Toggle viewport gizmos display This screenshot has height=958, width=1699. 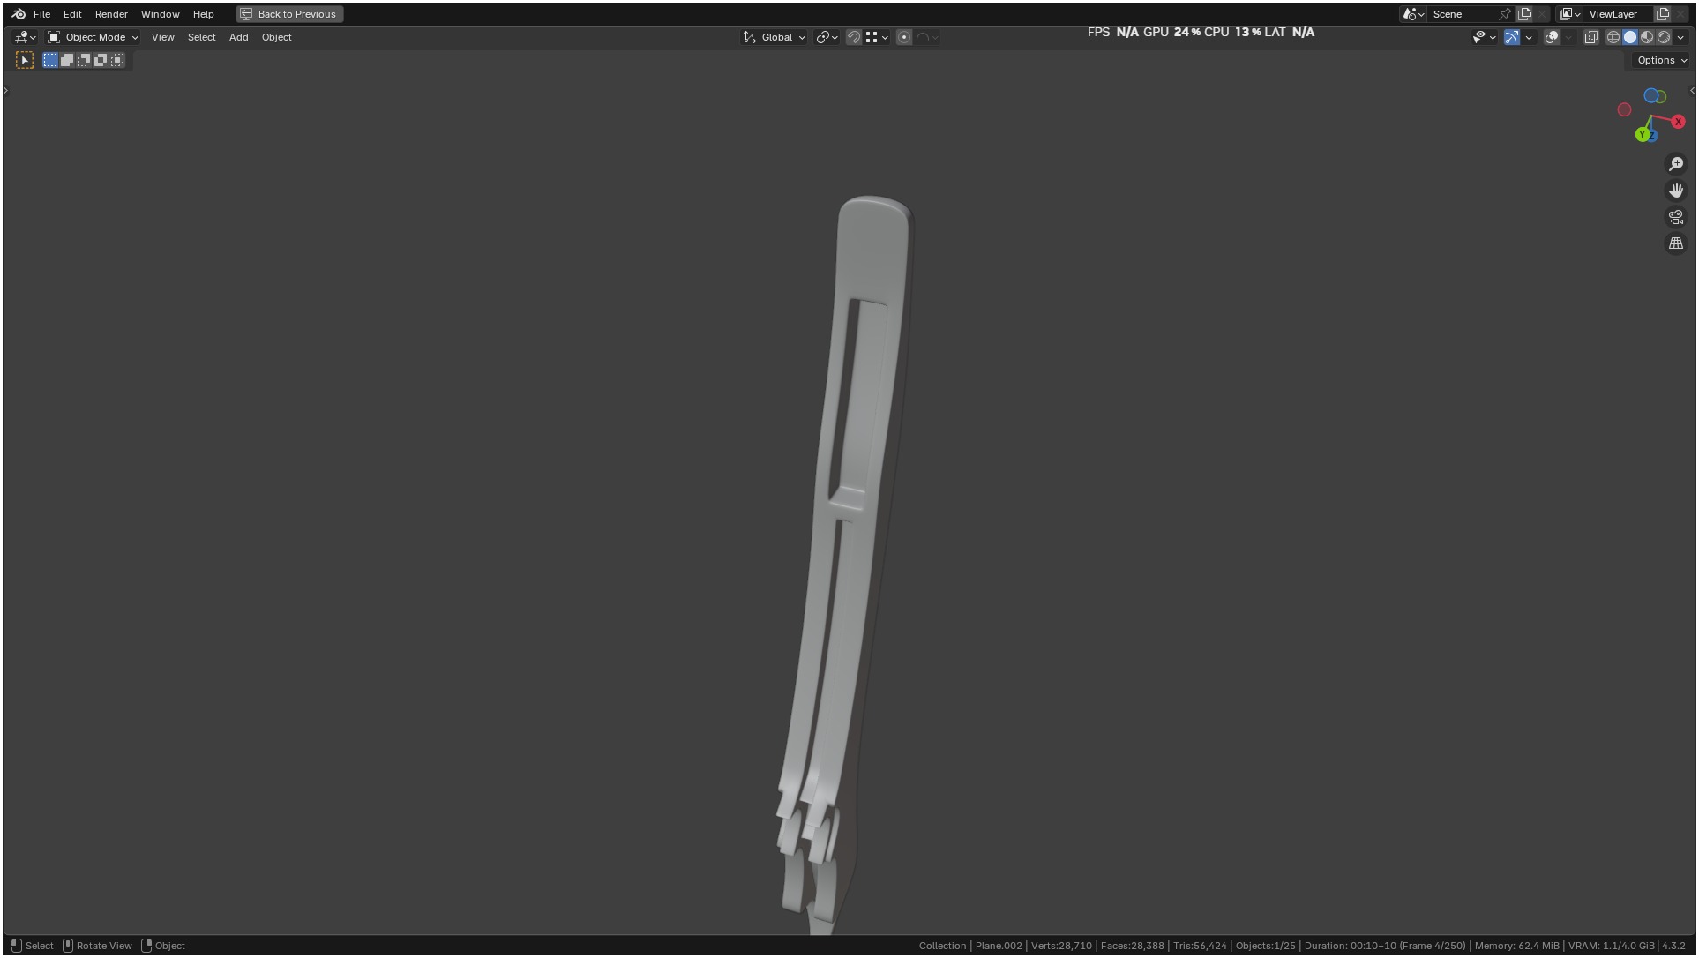(x=1512, y=37)
